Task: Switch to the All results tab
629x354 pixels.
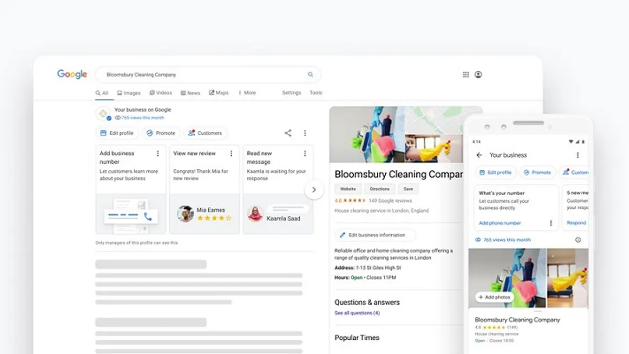Action: (x=102, y=93)
